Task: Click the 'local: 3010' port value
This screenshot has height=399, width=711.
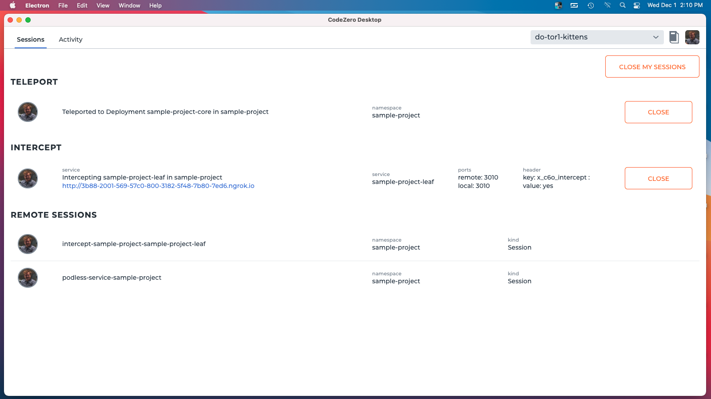Action: point(474,186)
